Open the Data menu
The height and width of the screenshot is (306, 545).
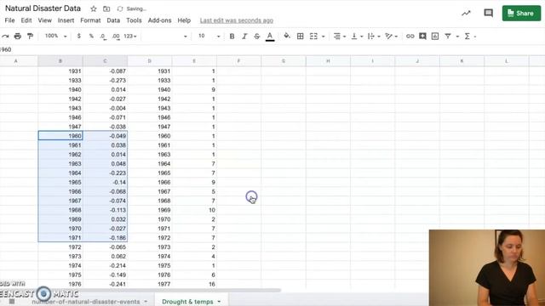[113, 20]
